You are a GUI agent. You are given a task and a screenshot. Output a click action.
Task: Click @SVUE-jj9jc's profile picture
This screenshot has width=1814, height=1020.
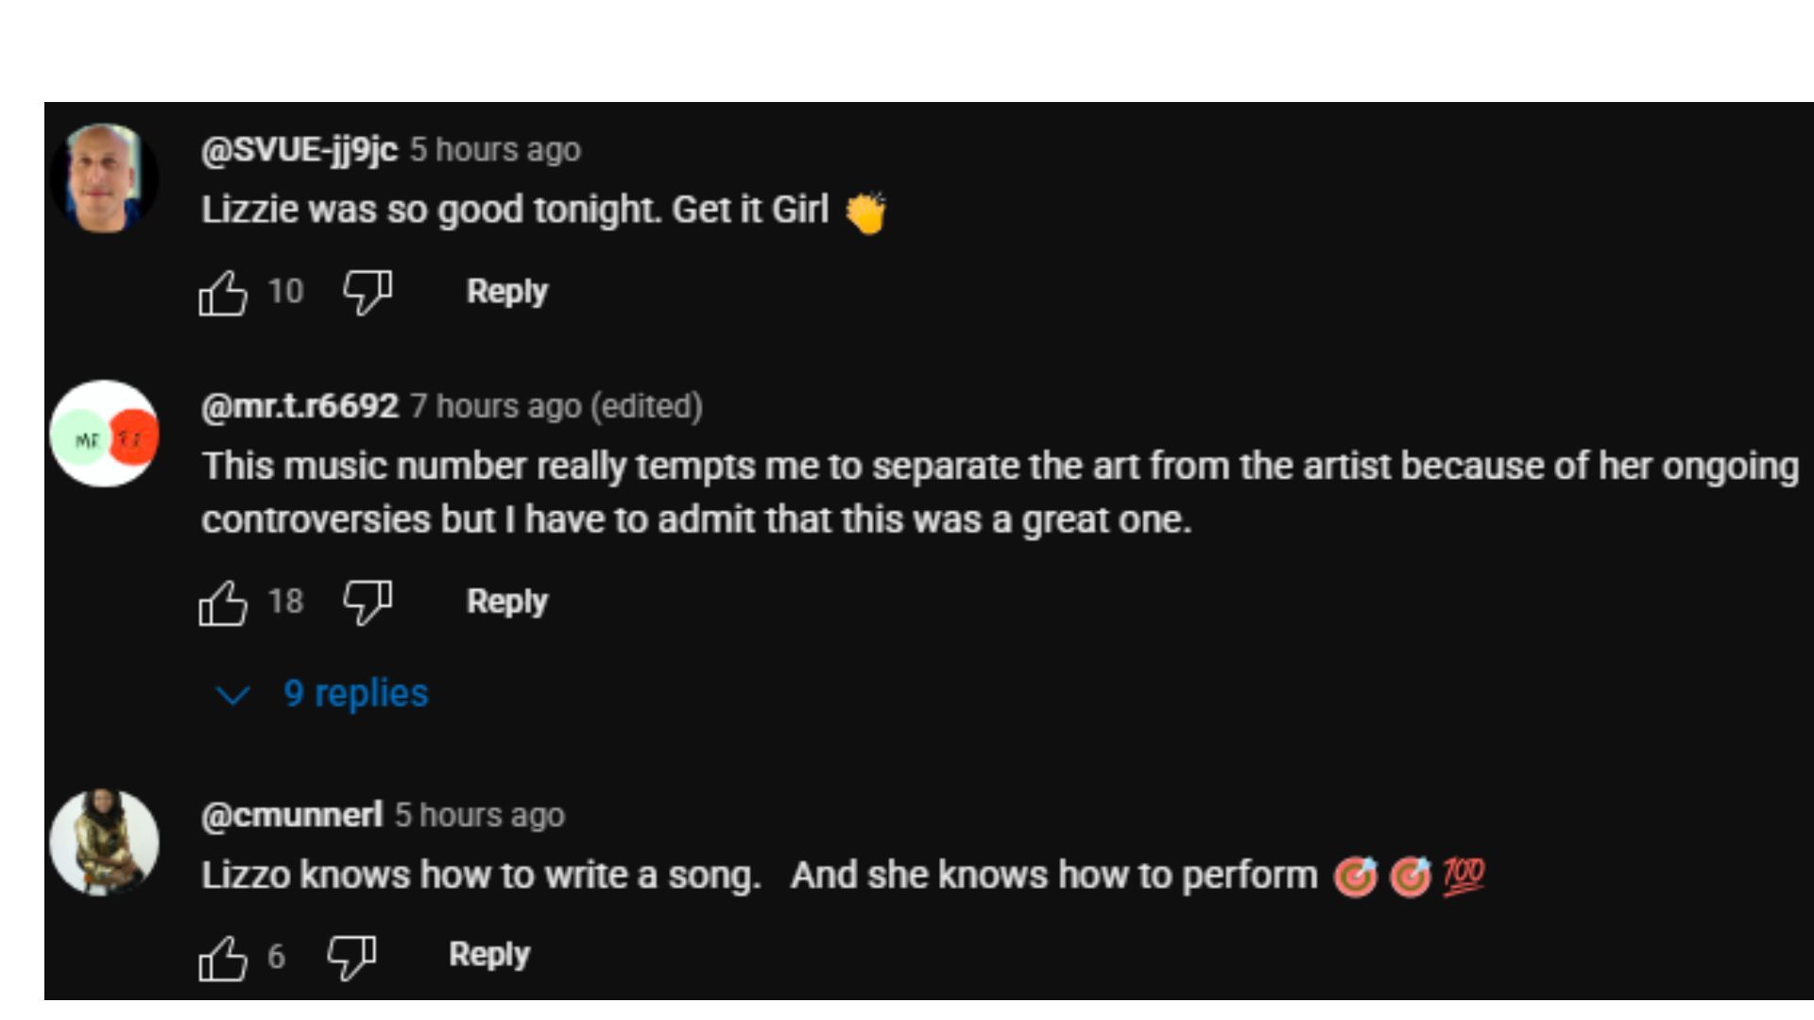pos(104,178)
